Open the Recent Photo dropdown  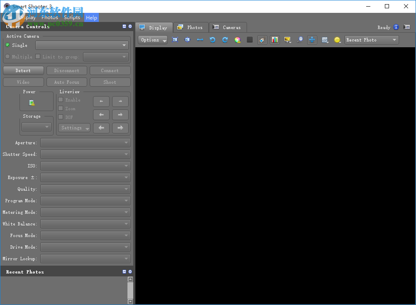371,40
